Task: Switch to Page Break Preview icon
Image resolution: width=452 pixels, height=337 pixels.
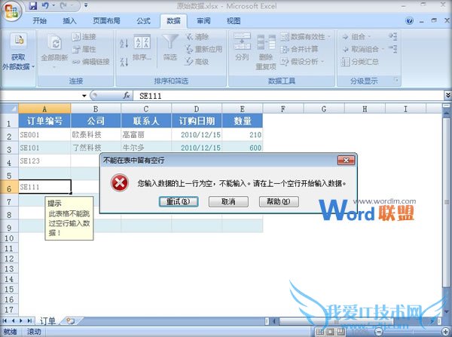Action: [x=341, y=332]
